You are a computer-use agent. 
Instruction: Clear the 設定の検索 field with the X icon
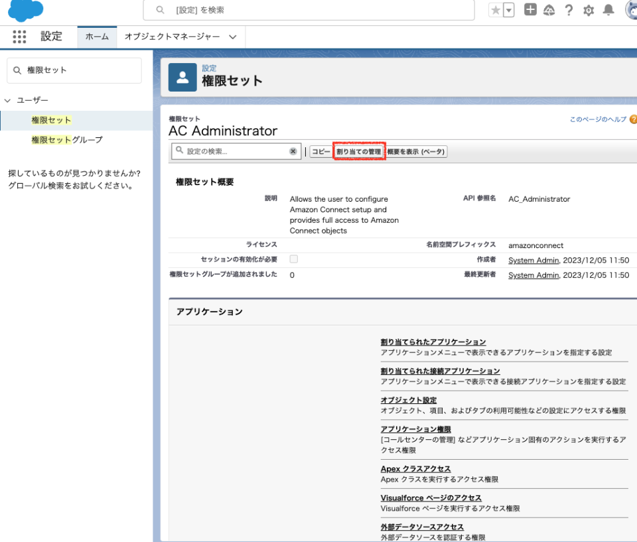pyautogui.click(x=293, y=151)
